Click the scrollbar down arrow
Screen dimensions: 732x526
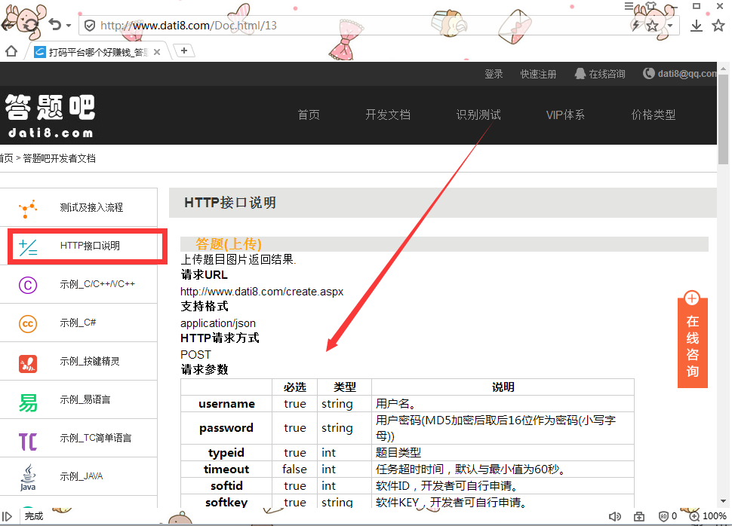tap(723, 501)
